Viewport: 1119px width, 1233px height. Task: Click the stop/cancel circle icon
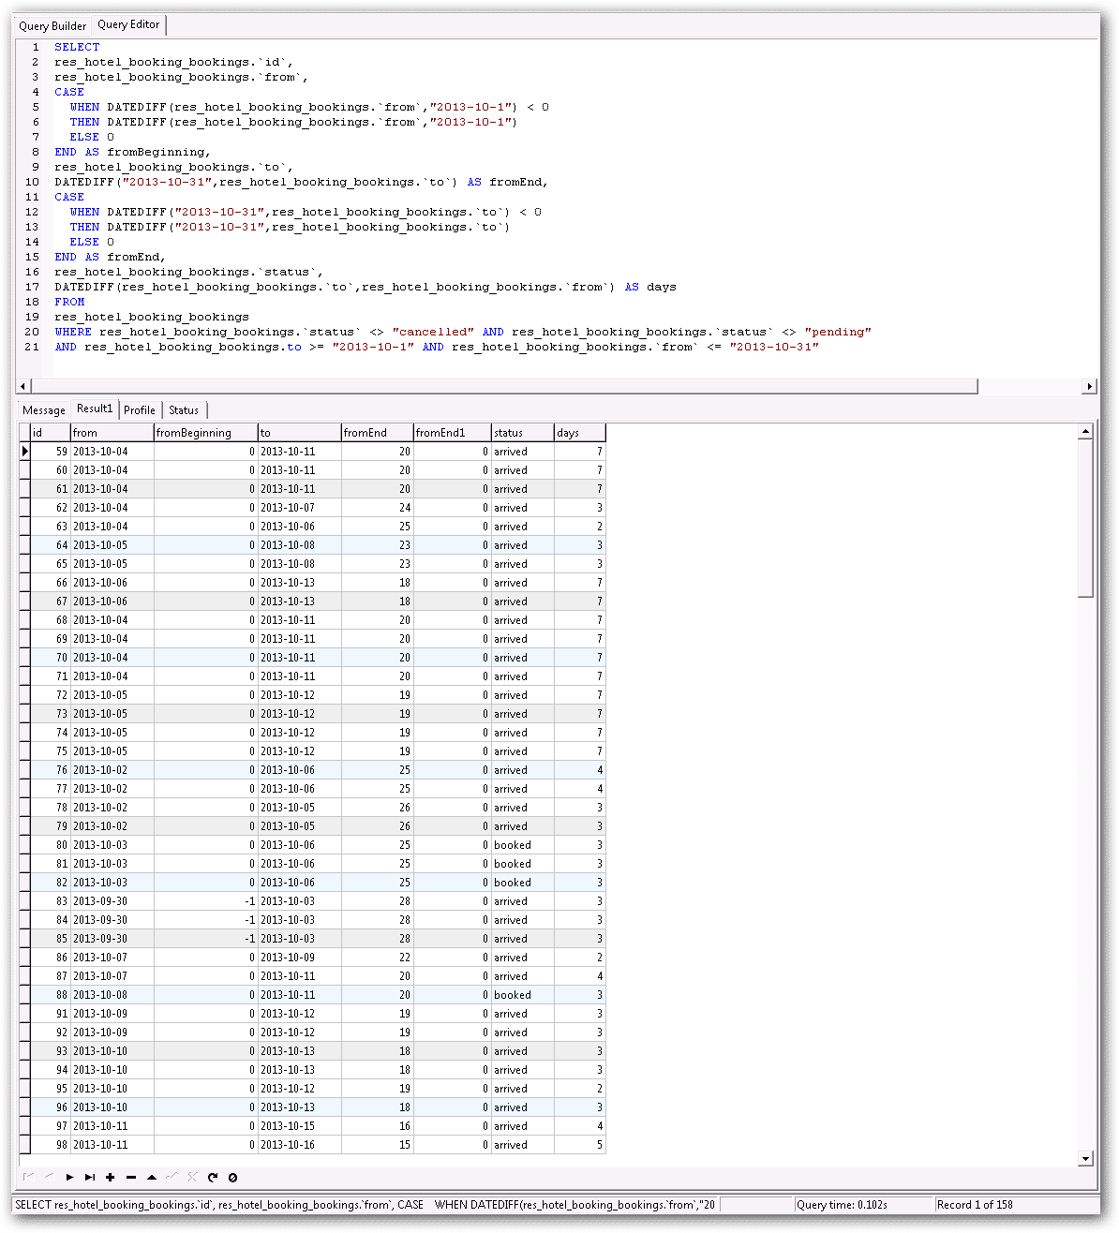click(x=232, y=1177)
